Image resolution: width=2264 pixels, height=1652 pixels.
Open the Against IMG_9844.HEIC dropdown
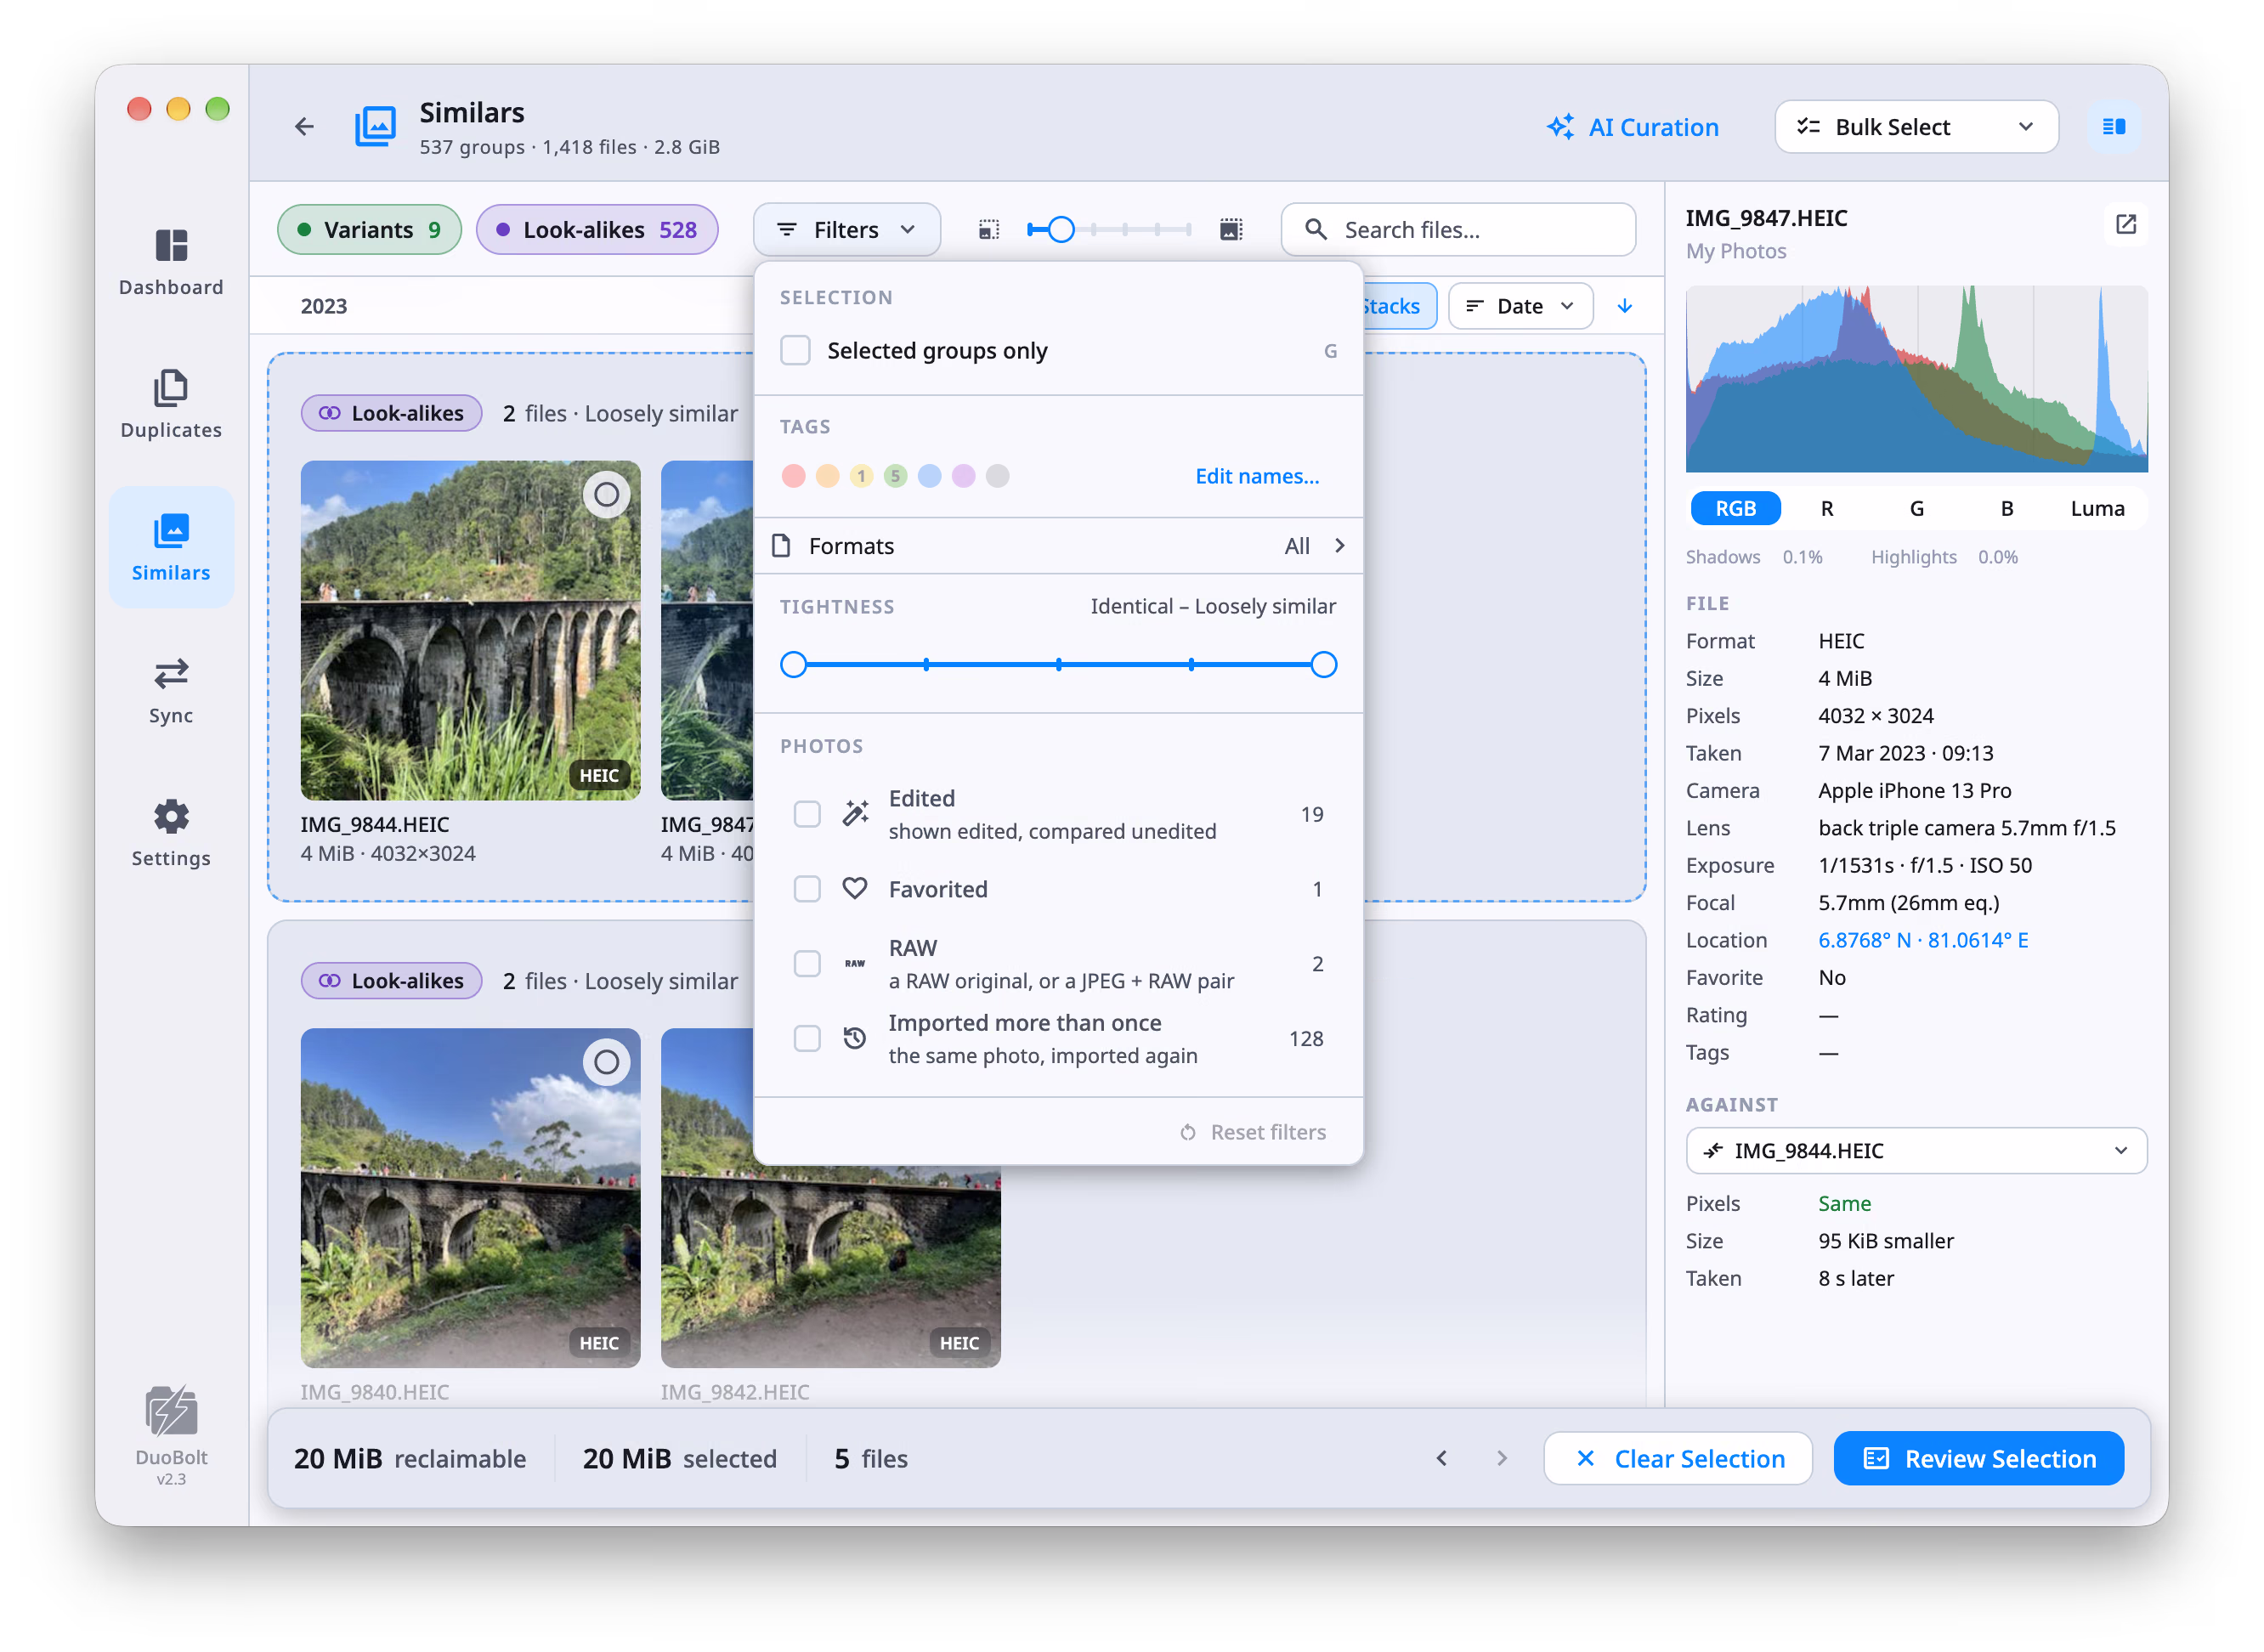[1916, 1151]
